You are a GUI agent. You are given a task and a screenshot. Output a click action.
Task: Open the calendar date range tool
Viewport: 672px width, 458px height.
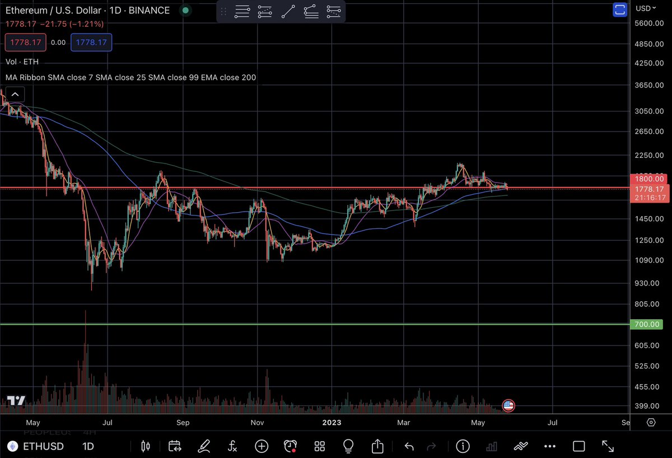pos(175,446)
